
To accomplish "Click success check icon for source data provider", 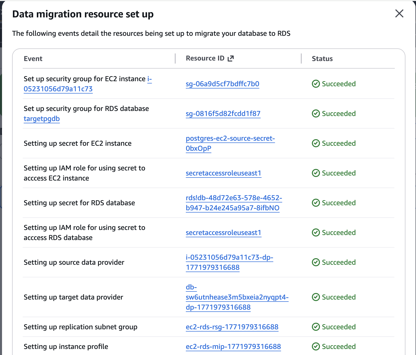I will coord(316,262).
